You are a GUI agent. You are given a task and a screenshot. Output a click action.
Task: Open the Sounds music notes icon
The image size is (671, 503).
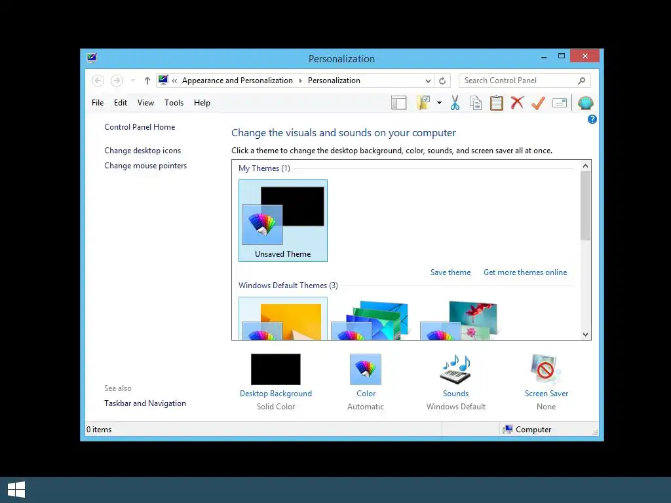(456, 369)
